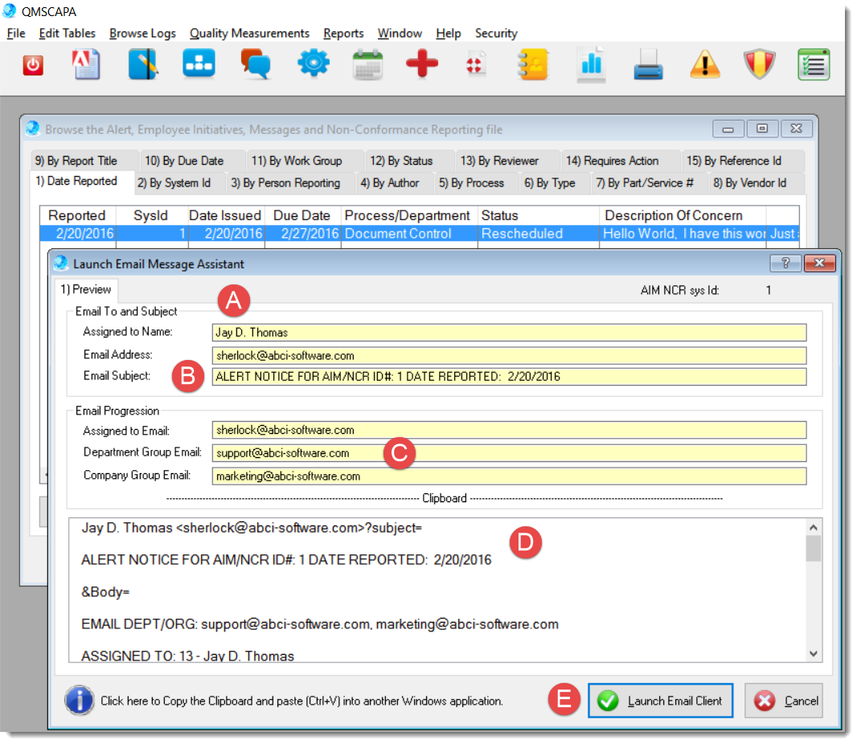Open the bar chart reports icon

(592, 64)
